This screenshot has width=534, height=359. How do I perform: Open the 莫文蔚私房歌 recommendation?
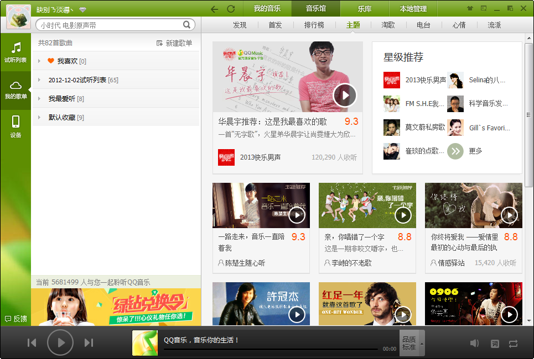pyautogui.click(x=414, y=128)
